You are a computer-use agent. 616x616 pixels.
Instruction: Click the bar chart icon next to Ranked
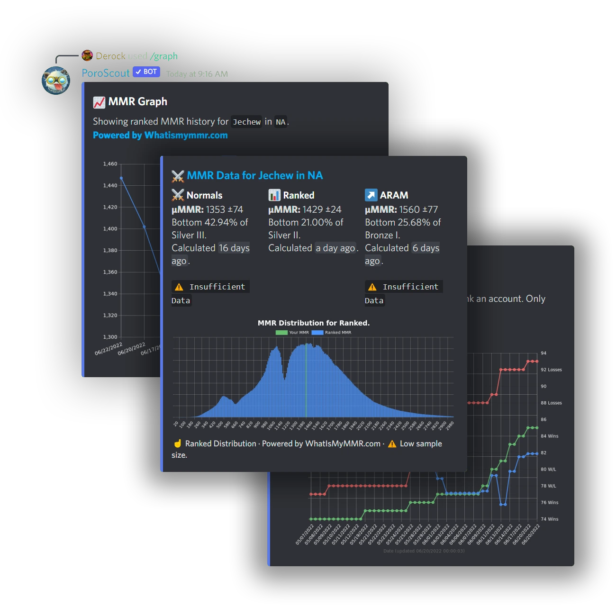pos(274,194)
